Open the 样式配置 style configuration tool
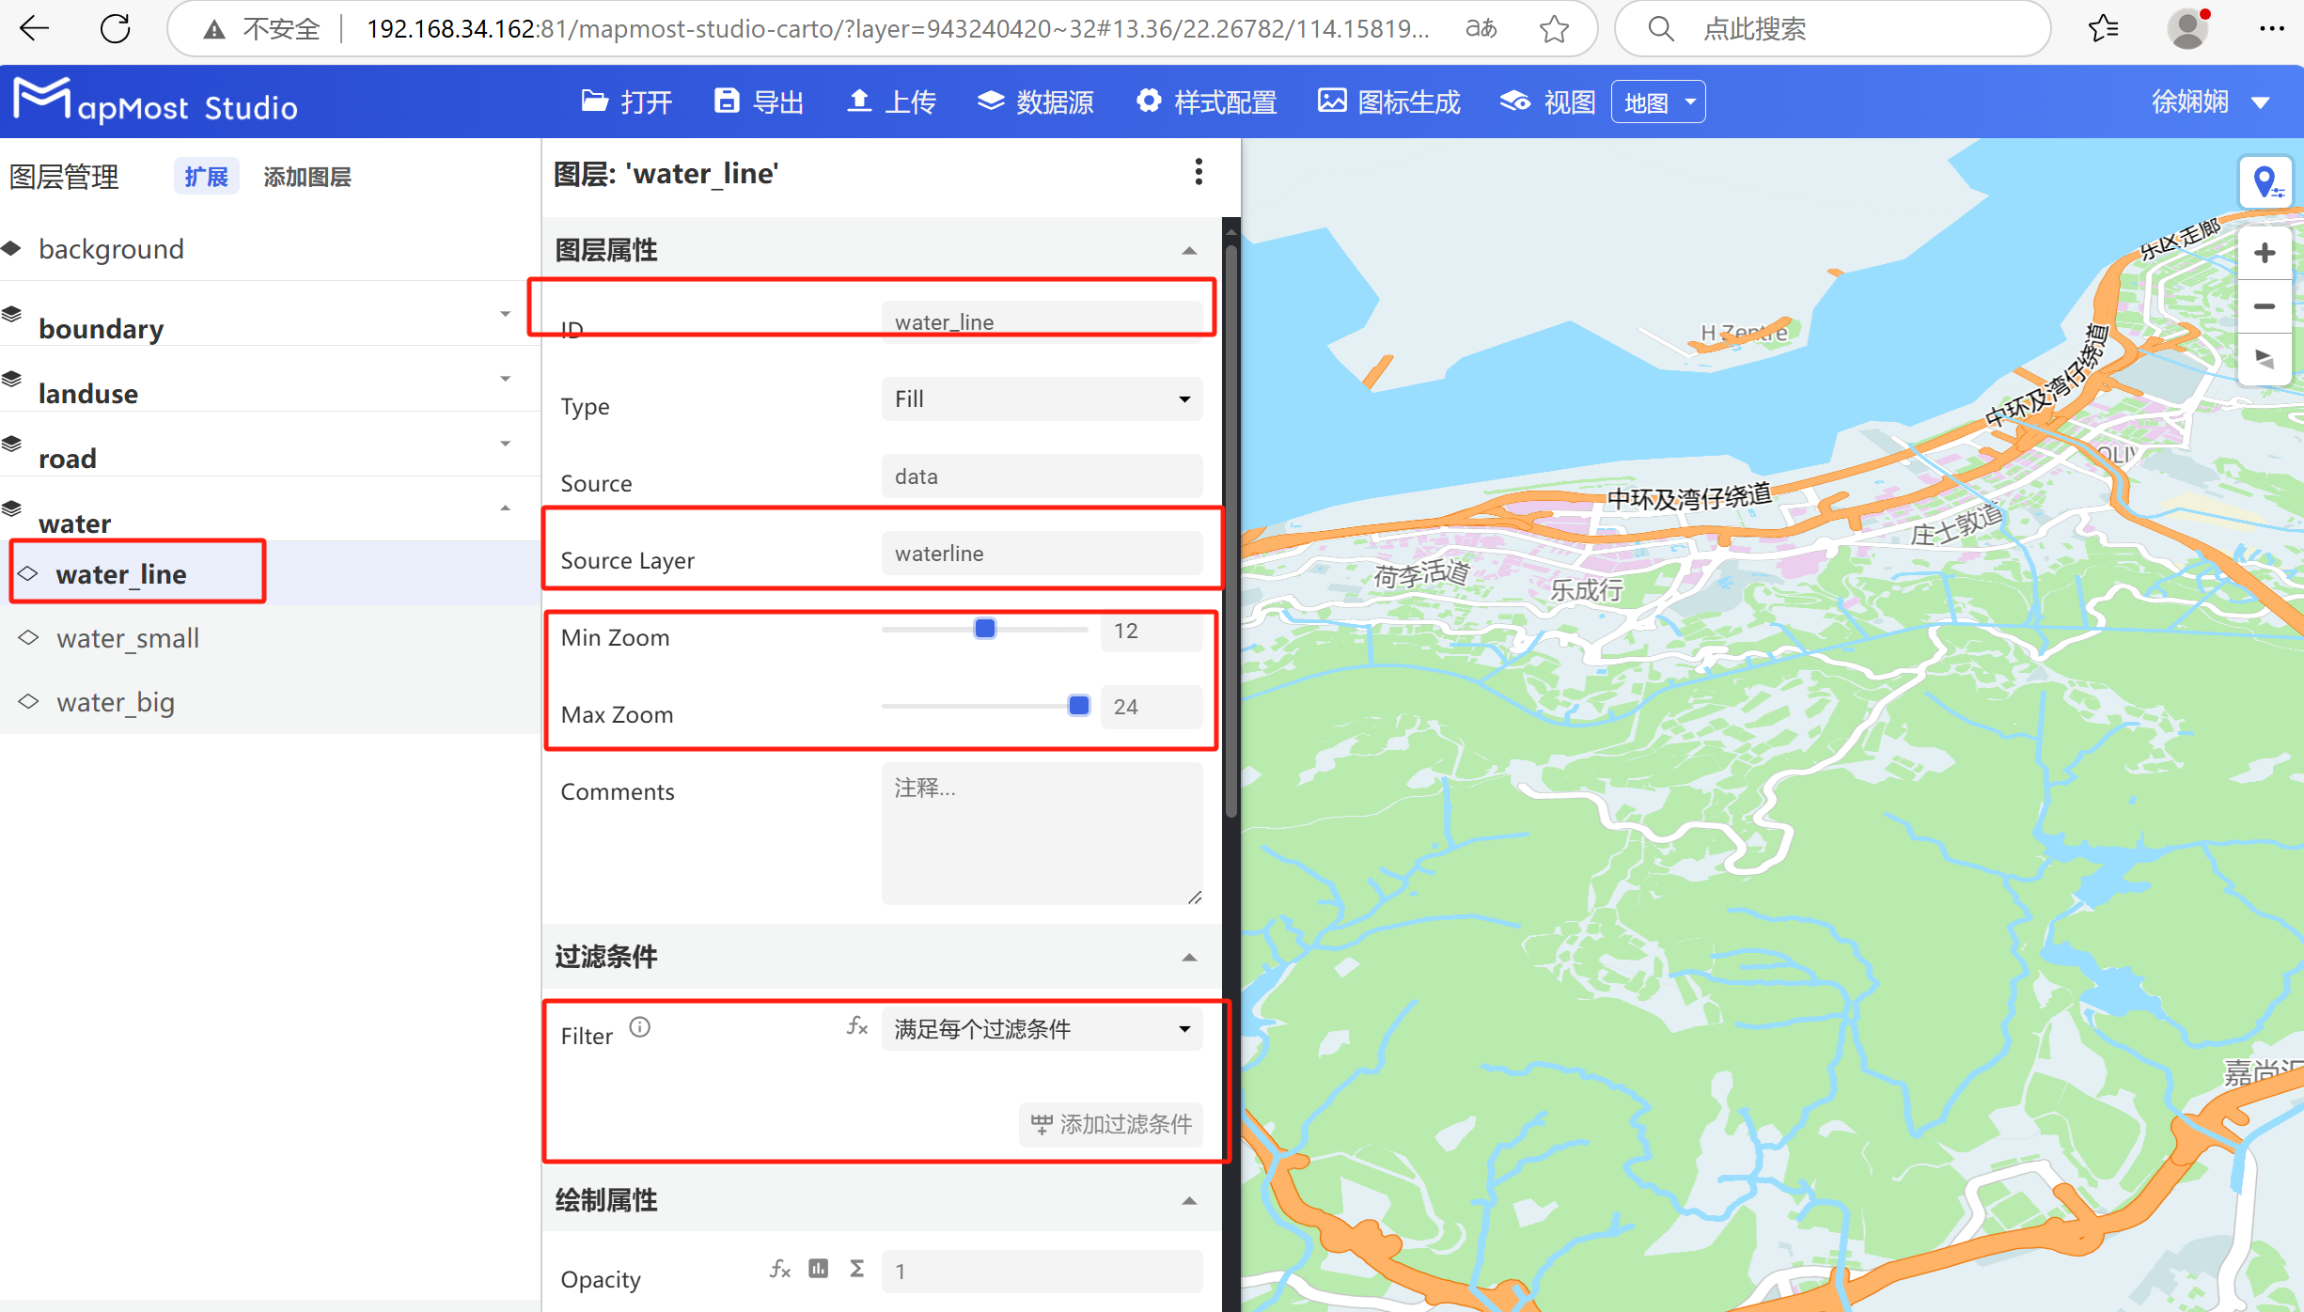 1206,101
